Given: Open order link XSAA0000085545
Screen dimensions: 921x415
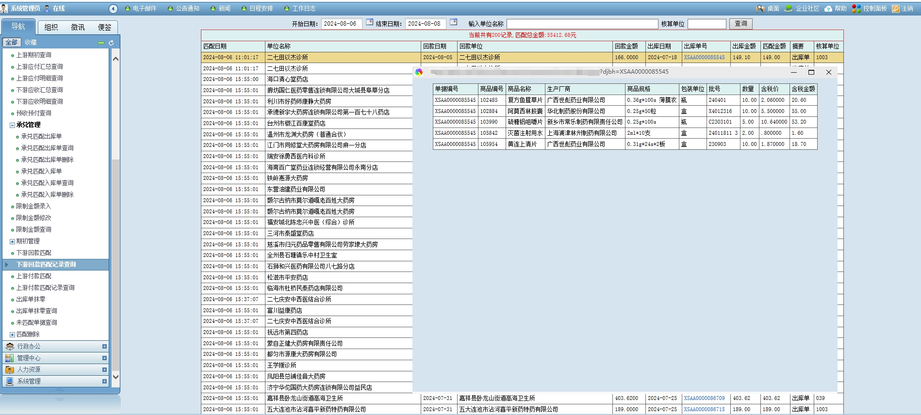Looking at the screenshot, I should click(x=704, y=57).
